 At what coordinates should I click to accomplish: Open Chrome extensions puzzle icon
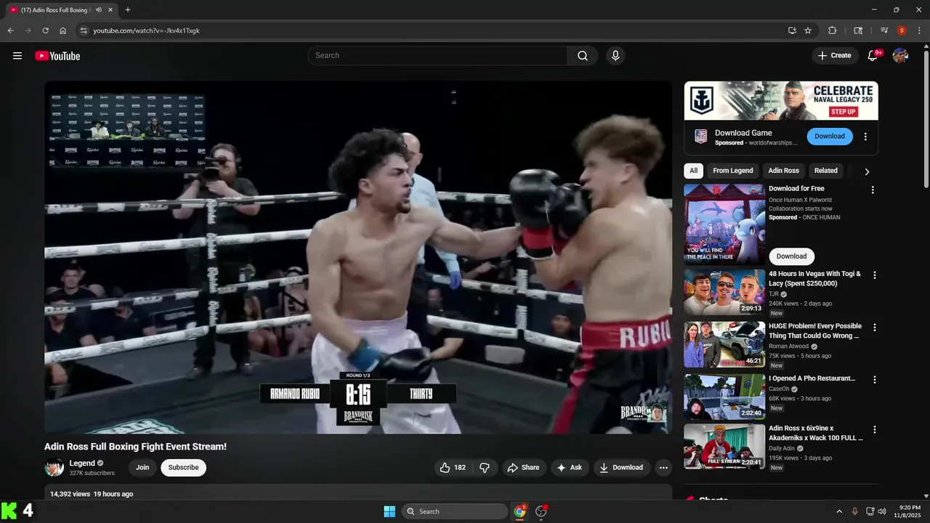(833, 31)
